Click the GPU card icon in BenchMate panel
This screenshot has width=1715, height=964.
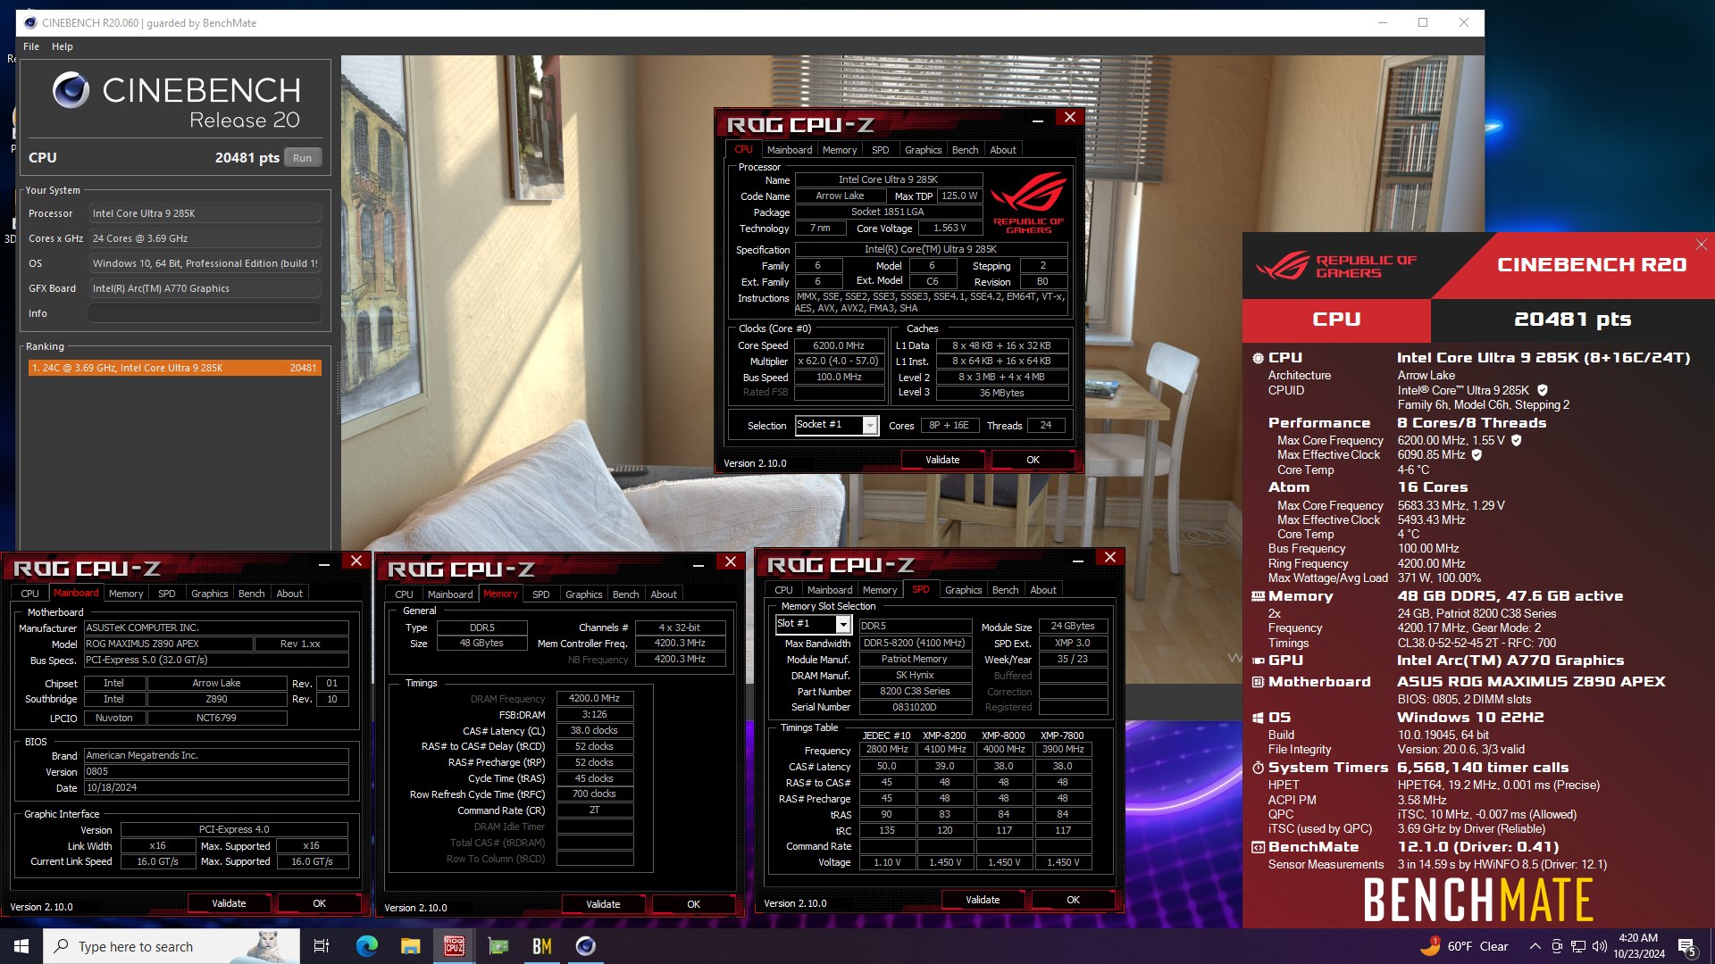(1258, 661)
